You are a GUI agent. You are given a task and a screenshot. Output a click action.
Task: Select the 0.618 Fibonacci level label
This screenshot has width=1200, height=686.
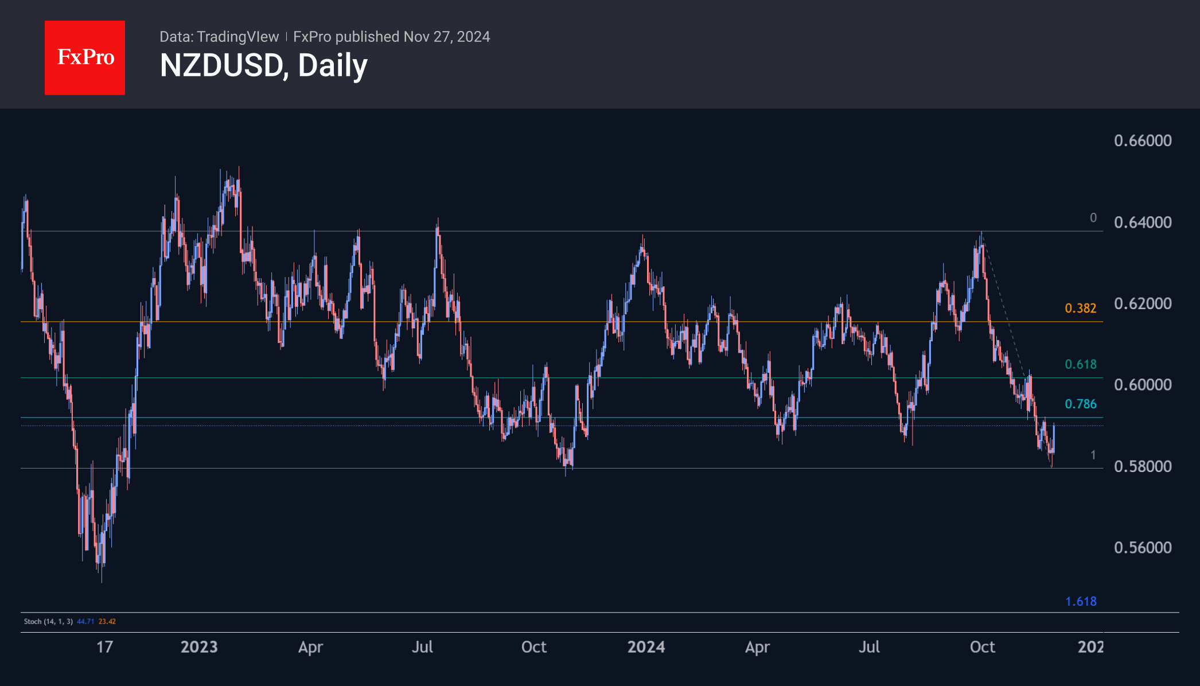click(x=1080, y=365)
